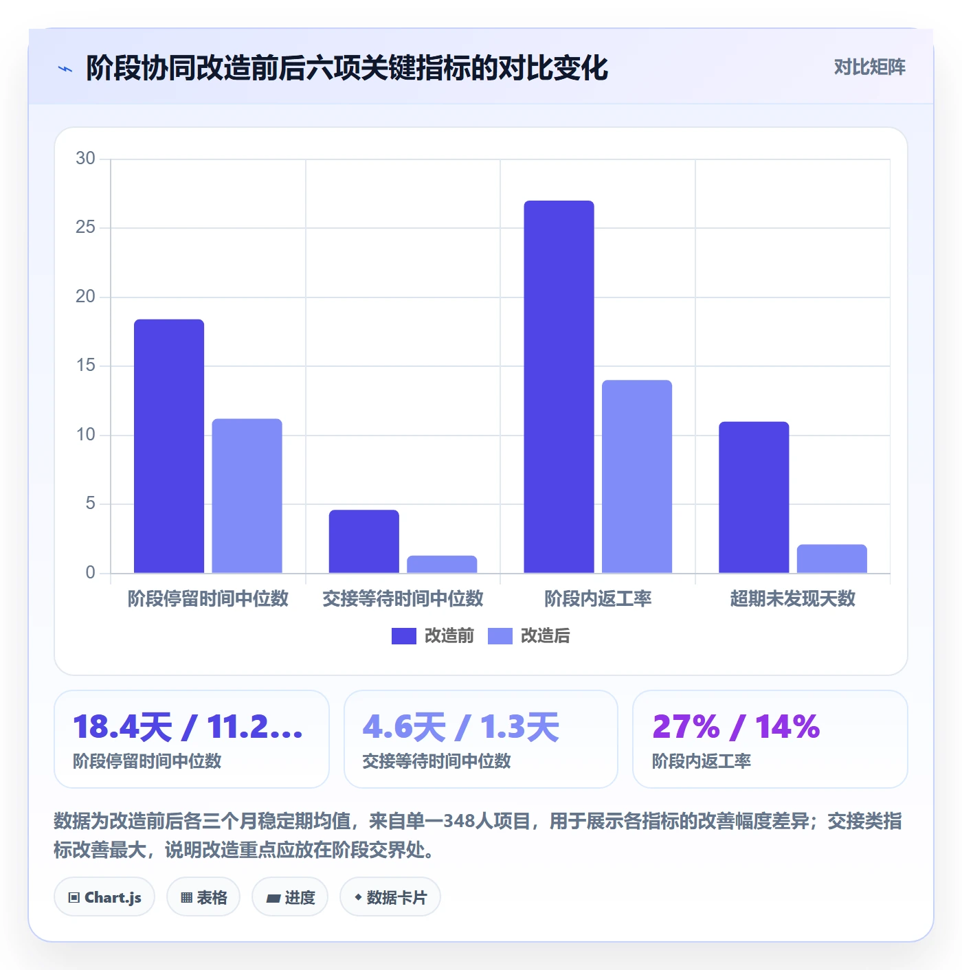Click the 改造后 legend label text
The image size is (962, 970).
point(546,636)
